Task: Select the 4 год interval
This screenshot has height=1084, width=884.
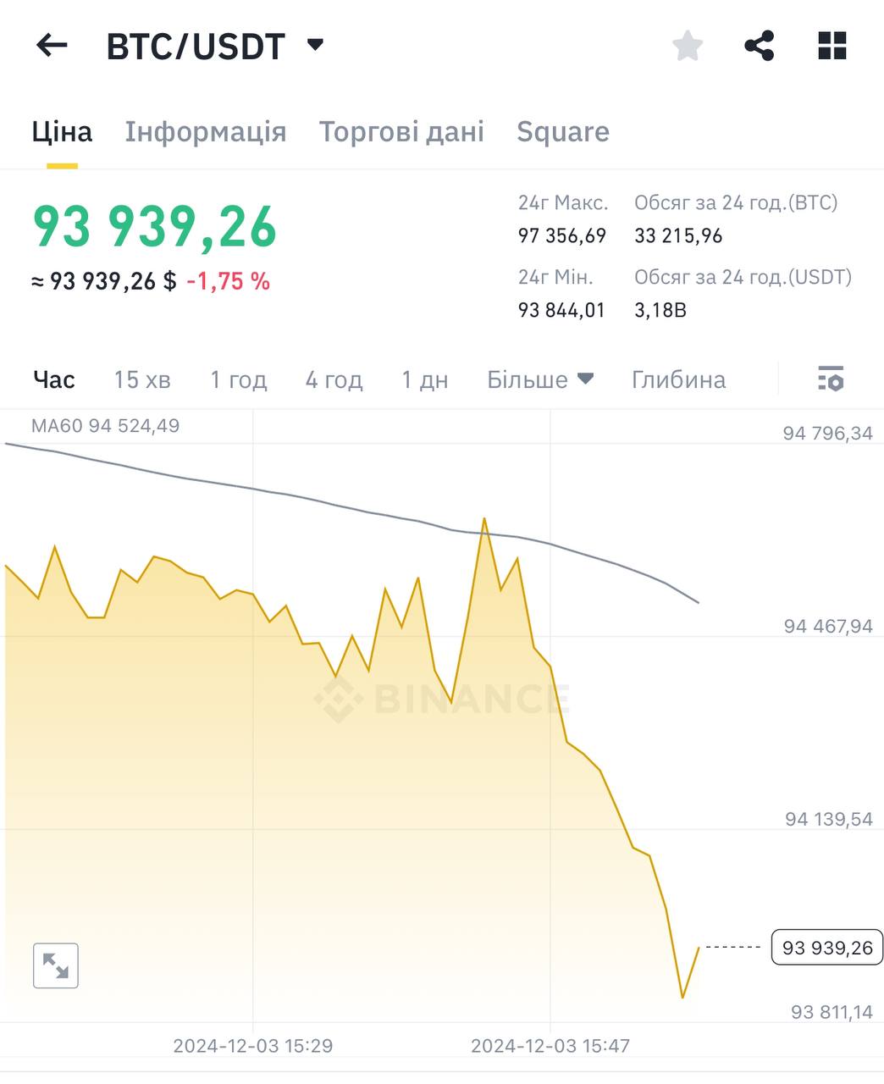Action: point(334,379)
